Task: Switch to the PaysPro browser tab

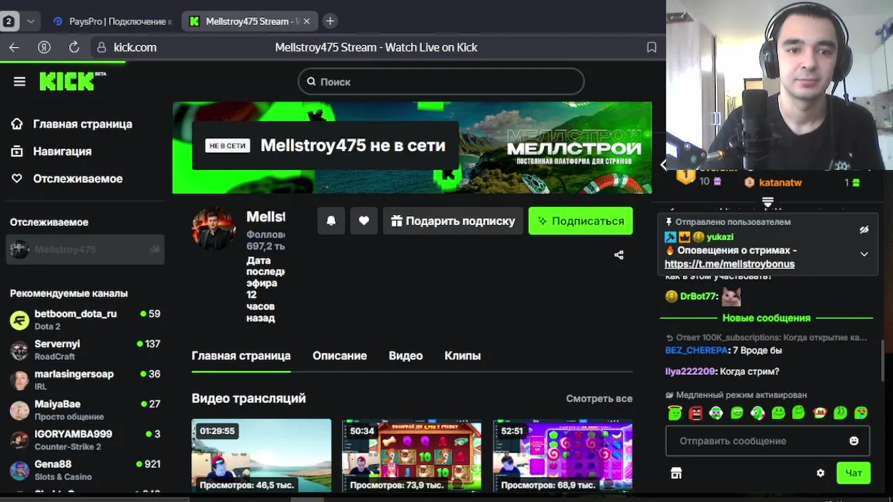Action: tap(112, 22)
